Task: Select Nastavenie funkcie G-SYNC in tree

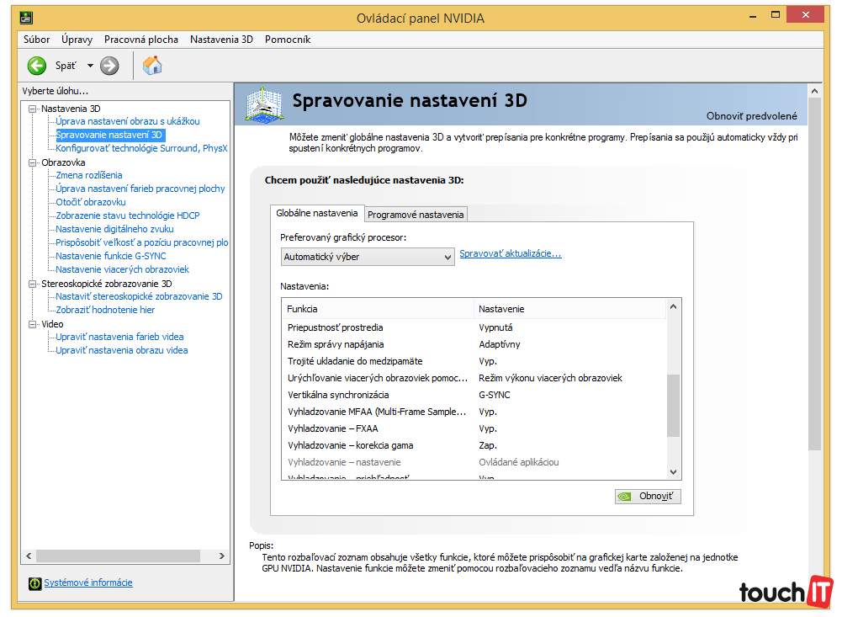Action: click(111, 256)
